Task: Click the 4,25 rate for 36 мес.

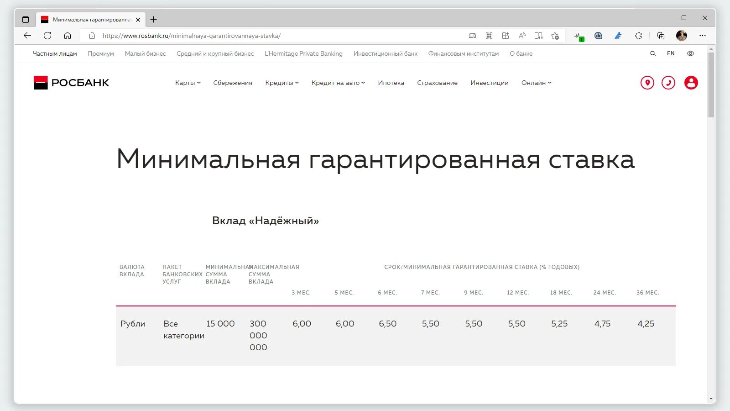Action: click(x=646, y=324)
